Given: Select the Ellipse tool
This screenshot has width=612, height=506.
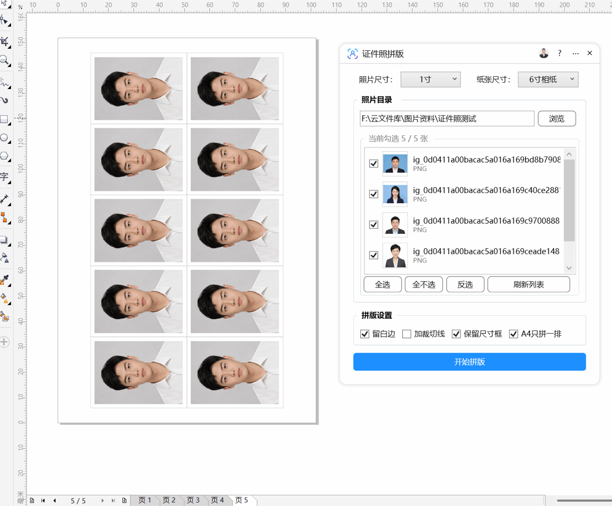Looking at the screenshot, I should point(4,138).
